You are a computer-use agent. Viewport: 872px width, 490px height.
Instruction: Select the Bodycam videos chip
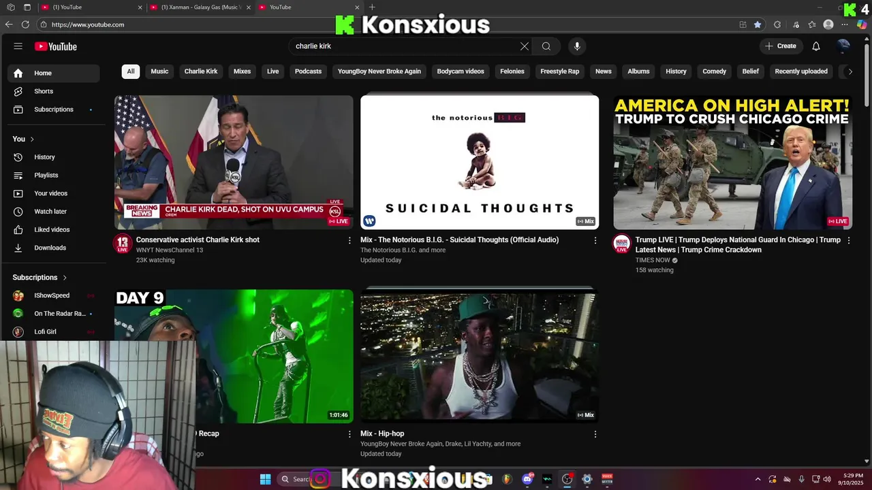coord(461,71)
